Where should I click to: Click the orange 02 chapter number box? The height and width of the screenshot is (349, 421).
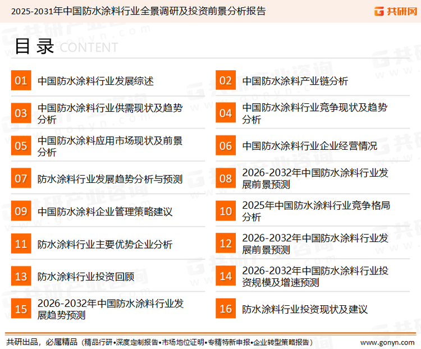pyautogui.click(x=226, y=80)
